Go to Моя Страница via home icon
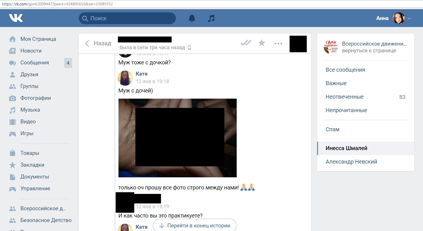The width and height of the screenshot is (423, 231). coord(13,39)
